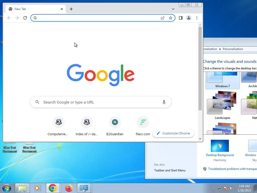The height and width of the screenshot is (193, 257).
Task: Click the share page icon in address bar
Action: coord(163,18)
